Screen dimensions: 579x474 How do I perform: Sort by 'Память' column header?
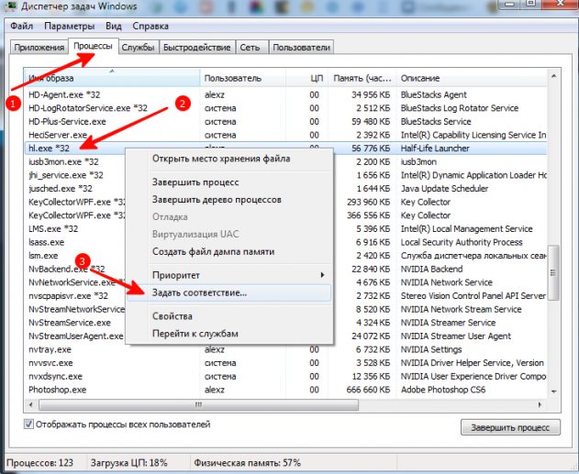[x=362, y=78]
